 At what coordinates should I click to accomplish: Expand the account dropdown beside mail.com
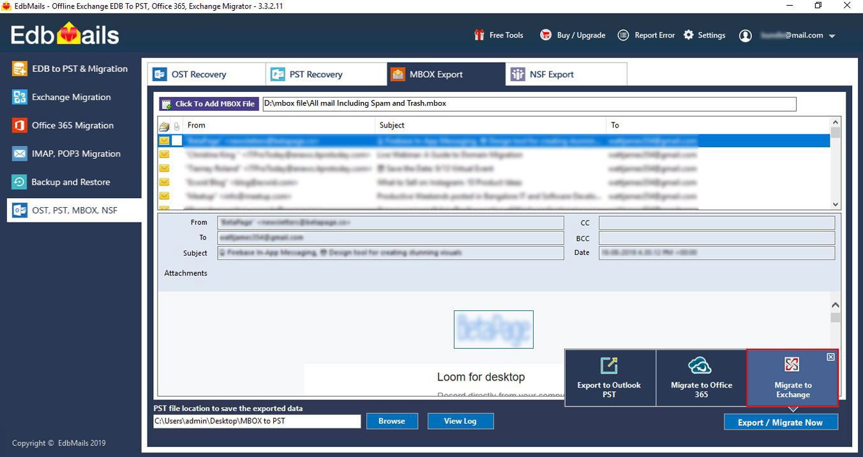coord(832,36)
